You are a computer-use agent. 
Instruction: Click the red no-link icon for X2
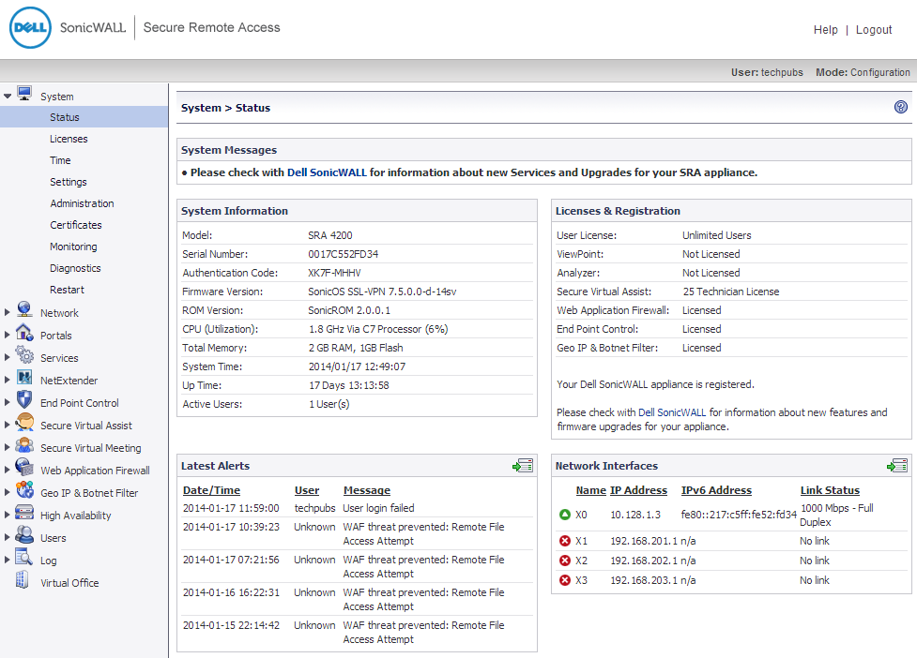(x=565, y=561)
